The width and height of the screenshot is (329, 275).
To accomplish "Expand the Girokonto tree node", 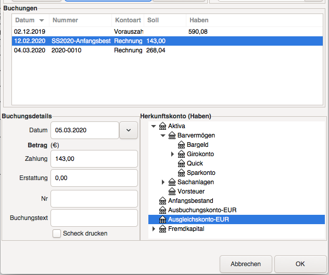I will 172,154.
